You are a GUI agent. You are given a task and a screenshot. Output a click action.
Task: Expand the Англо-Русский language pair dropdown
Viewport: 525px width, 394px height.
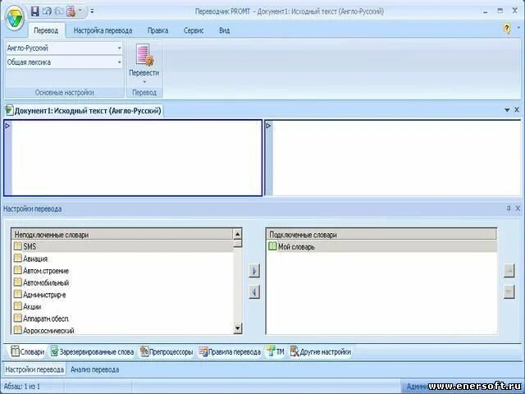point(119,48)
